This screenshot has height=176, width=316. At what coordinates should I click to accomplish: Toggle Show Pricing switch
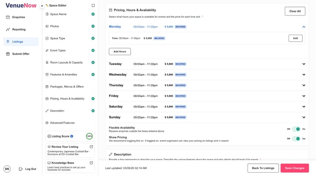pyautogui.click(x=296, y=138)
